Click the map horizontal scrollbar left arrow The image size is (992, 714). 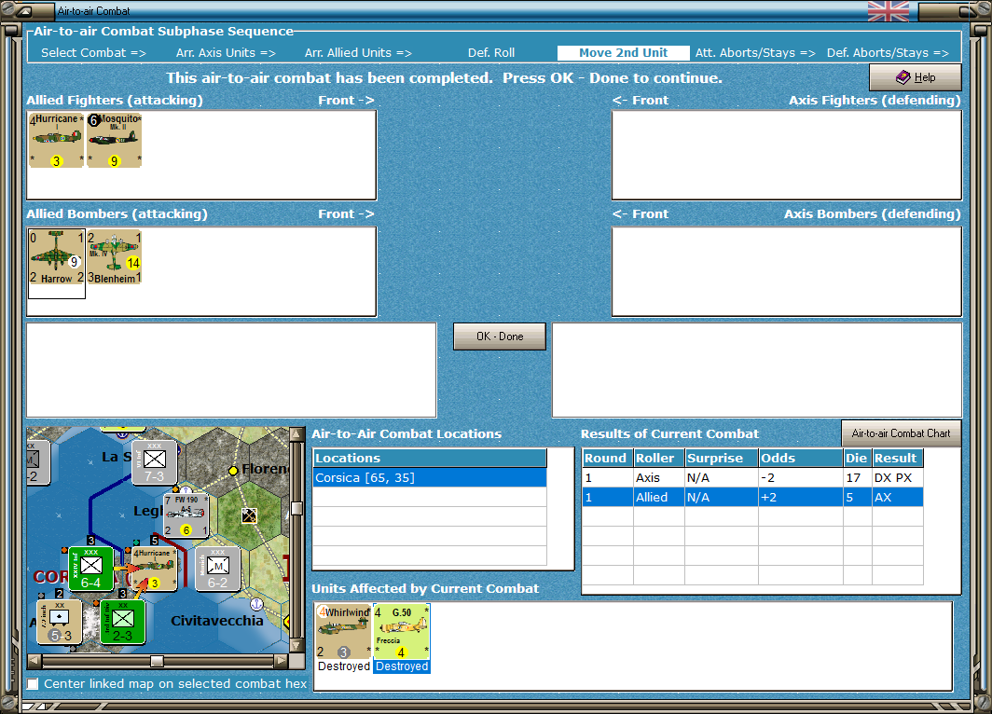34,661
